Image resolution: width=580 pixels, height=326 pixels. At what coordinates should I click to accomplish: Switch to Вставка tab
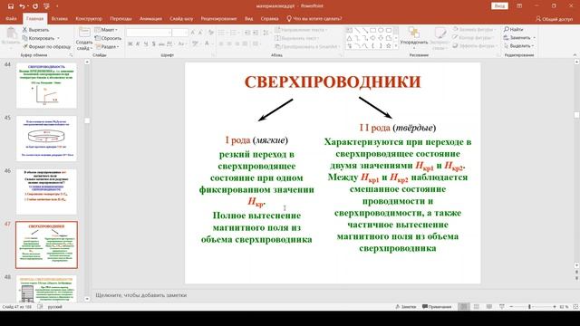(59, 18)
